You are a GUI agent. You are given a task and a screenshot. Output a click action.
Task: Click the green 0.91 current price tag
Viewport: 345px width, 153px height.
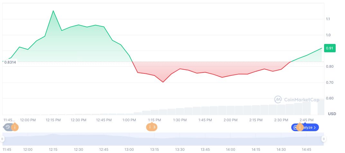(329, 48)
